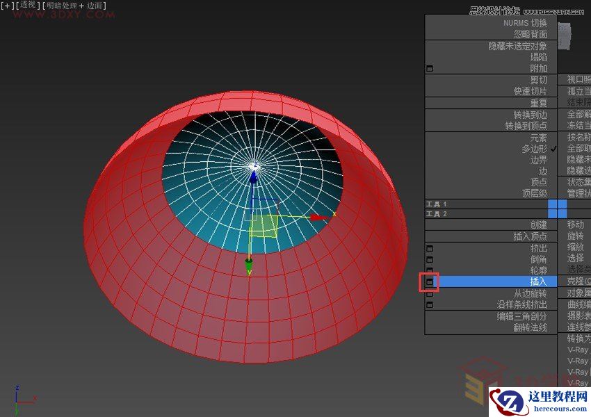Click the yellow plane handle on gizmo
Viewport: 591px width, 417px height.
(x=264, y=226)
